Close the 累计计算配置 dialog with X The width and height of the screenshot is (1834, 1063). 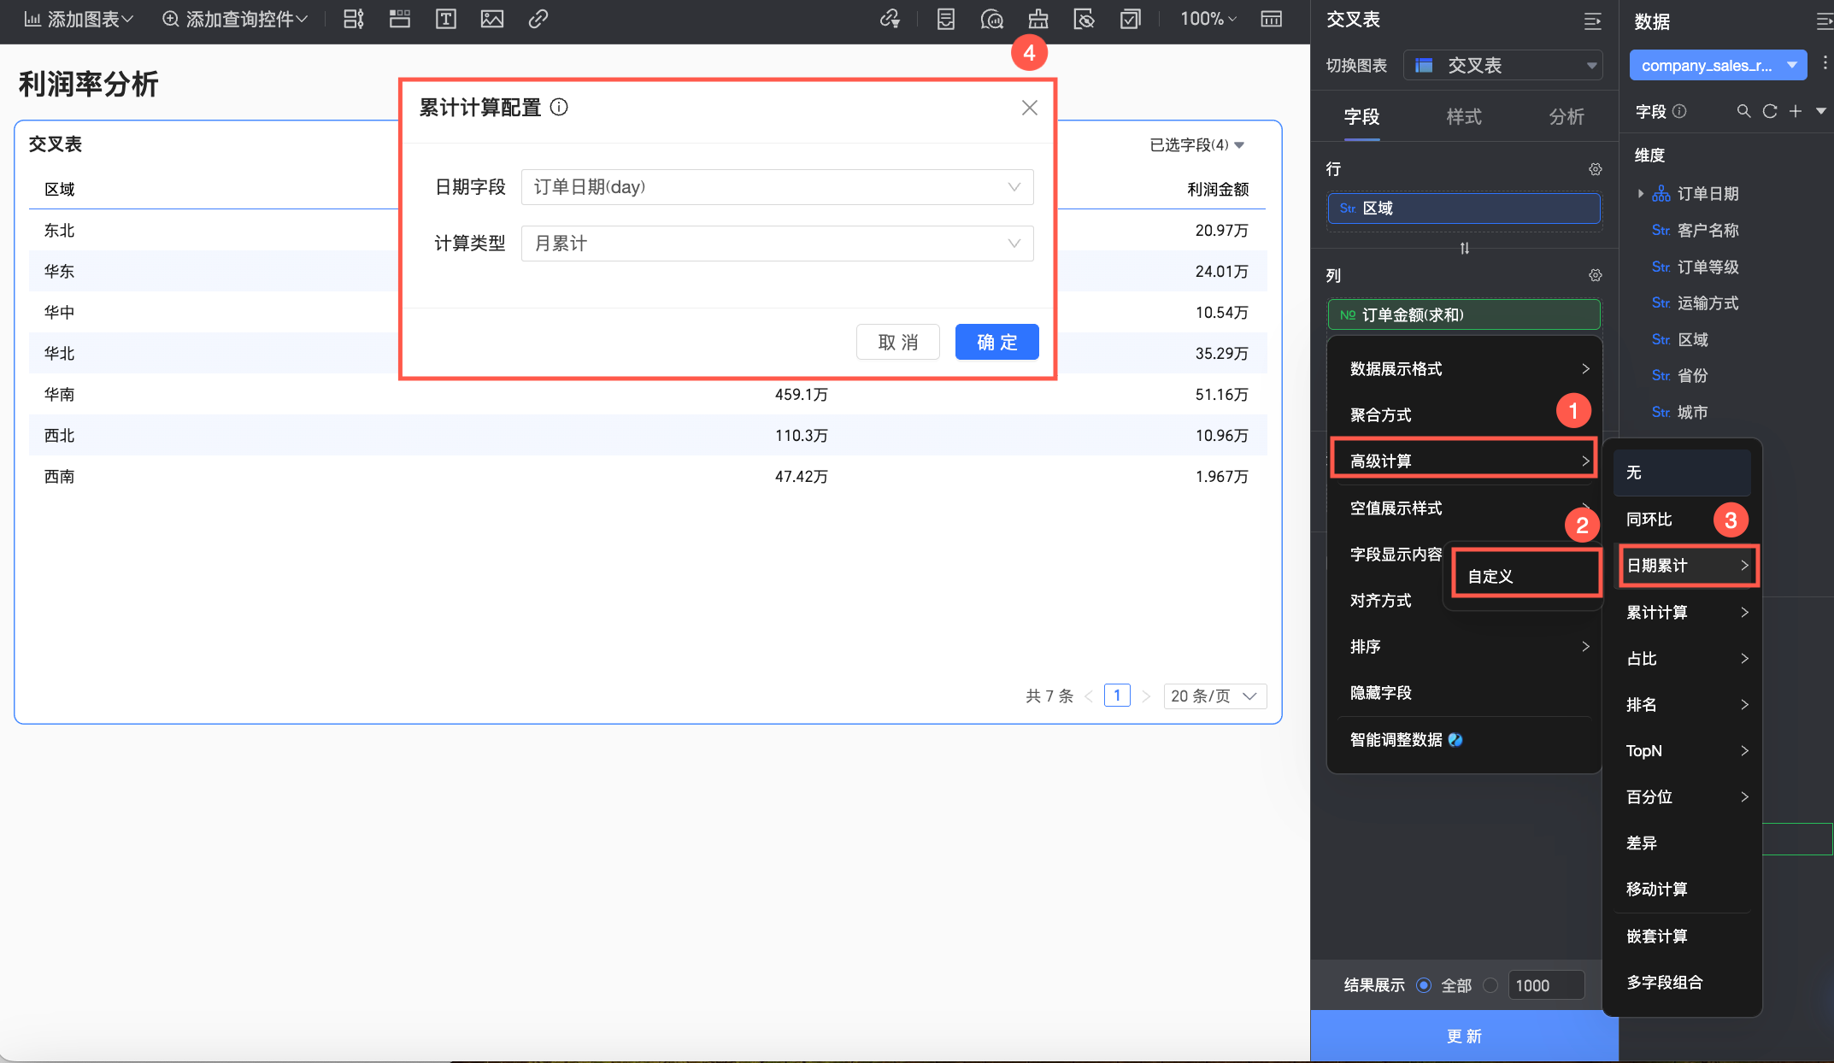[1029, 108]
